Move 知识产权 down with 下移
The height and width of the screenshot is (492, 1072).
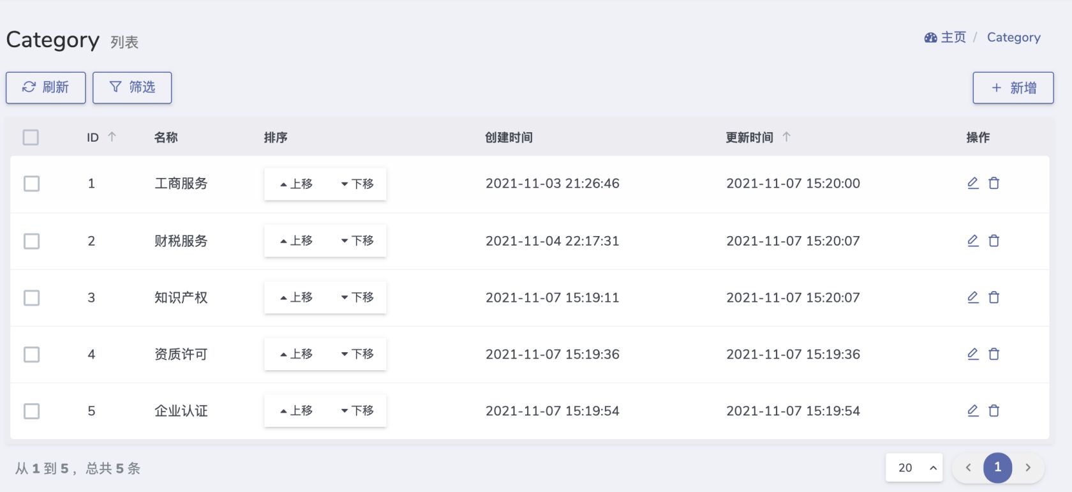(357, 297)
